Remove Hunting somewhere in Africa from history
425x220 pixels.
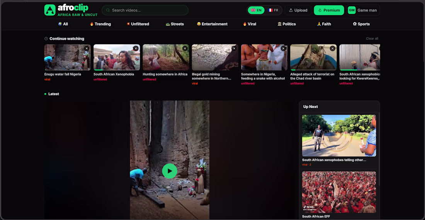tap(185, 48)
